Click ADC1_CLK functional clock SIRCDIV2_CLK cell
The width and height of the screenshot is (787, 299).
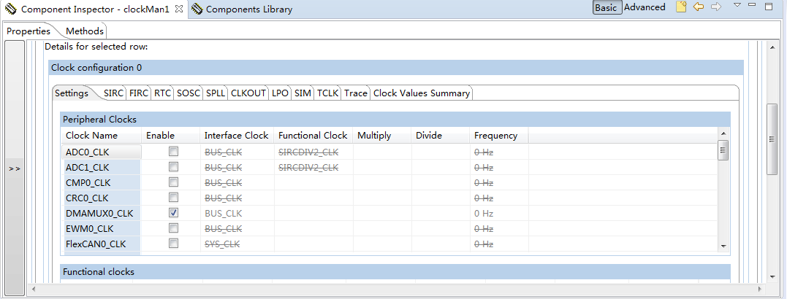point(313,167)
